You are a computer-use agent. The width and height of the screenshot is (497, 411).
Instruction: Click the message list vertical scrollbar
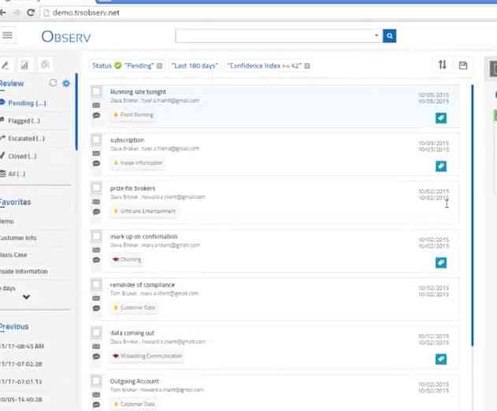coord(473,216)
